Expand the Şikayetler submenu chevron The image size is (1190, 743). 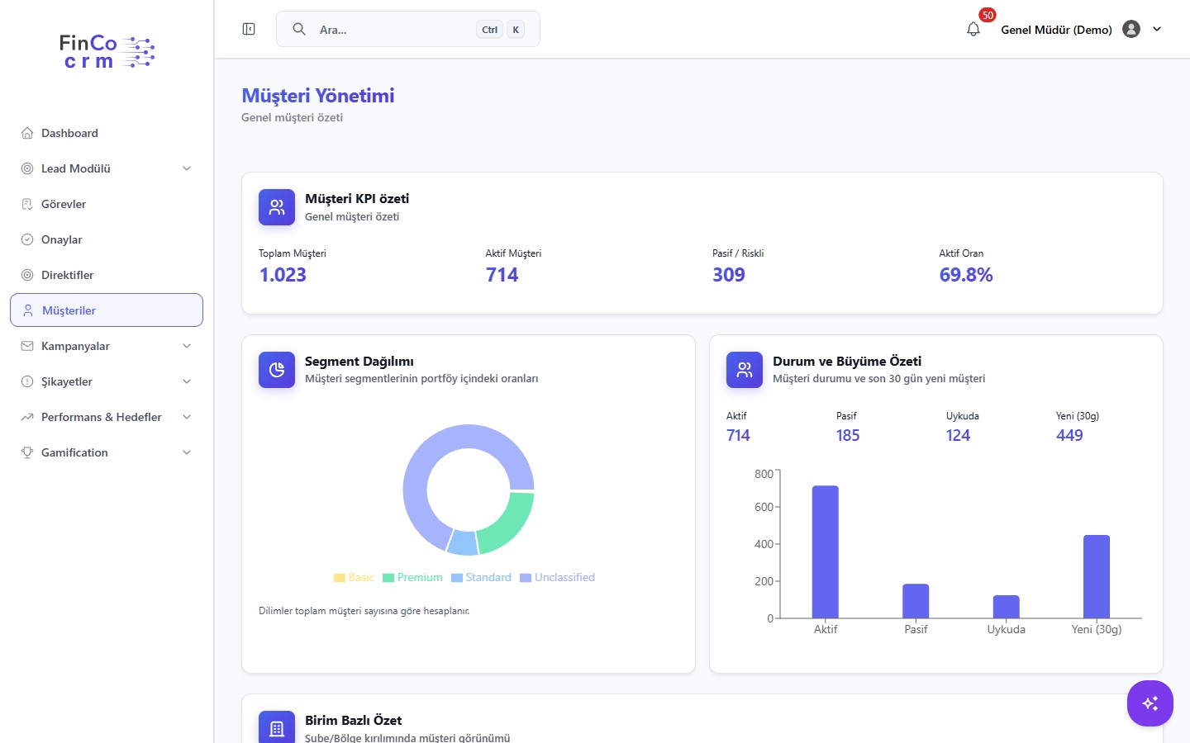(187, 381)
